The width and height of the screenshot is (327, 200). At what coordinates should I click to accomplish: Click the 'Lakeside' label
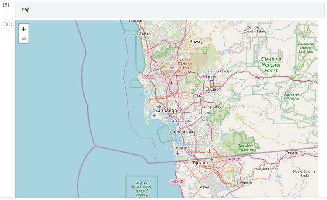coord(223,71)
